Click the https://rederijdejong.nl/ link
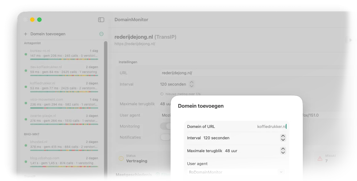The width and height of the screenshot is (357, 181). (x=135, y=44)
